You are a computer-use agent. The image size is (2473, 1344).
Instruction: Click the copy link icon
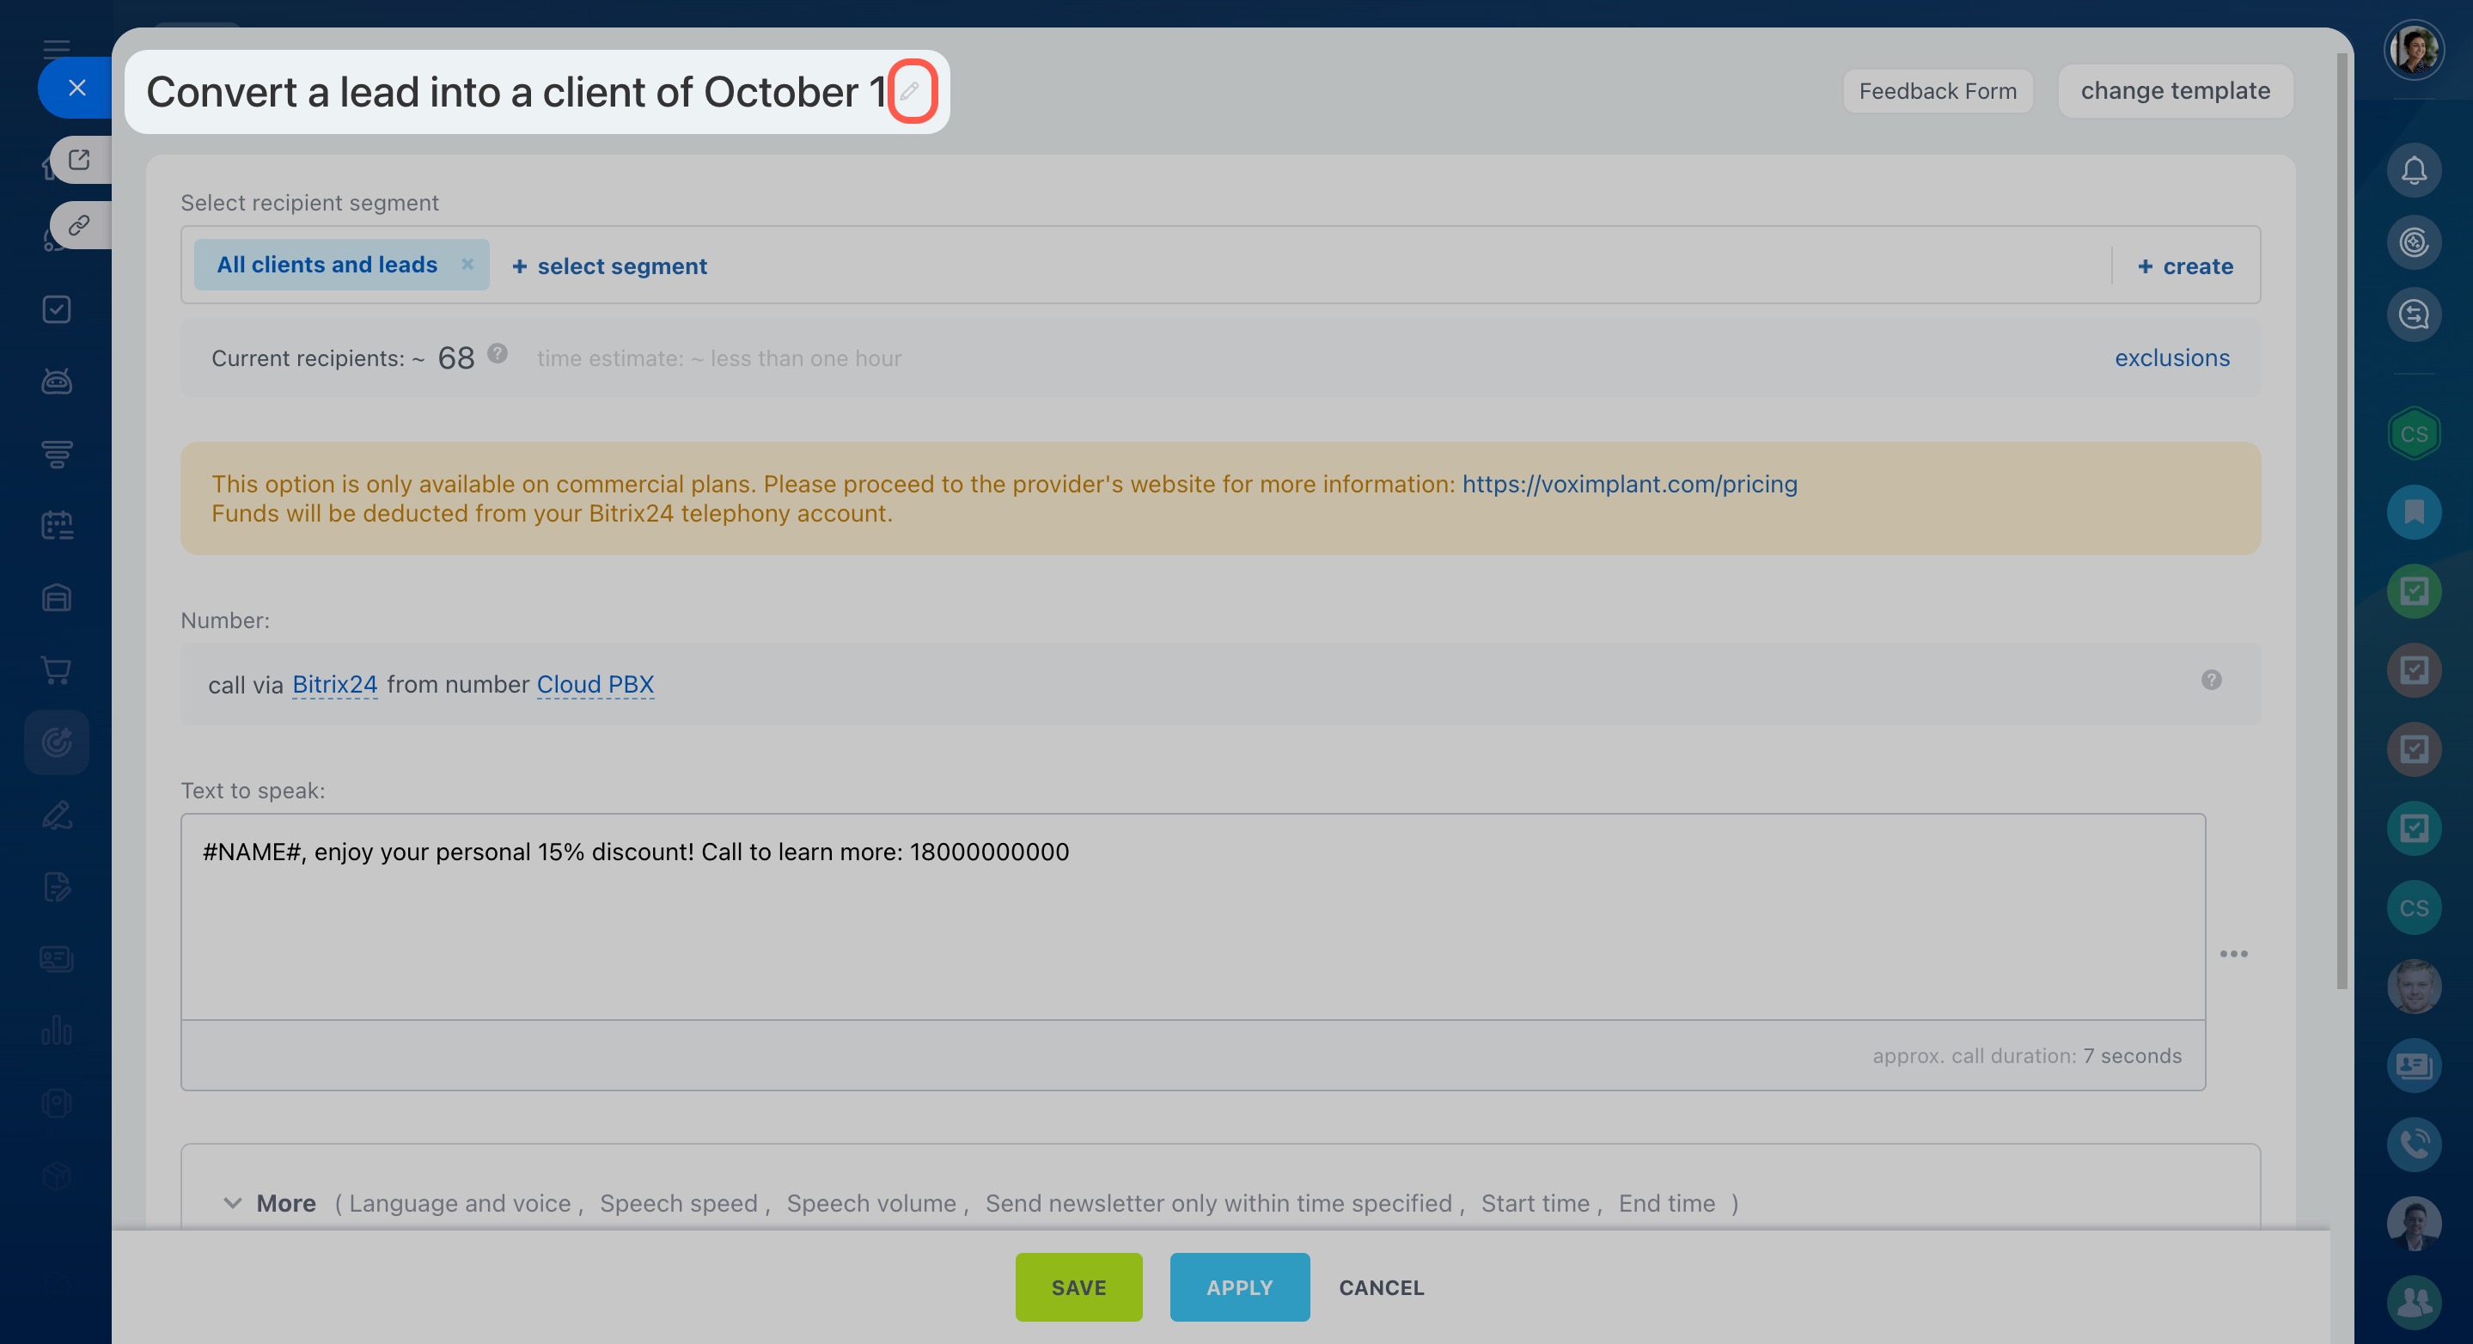tap(80, 226)
